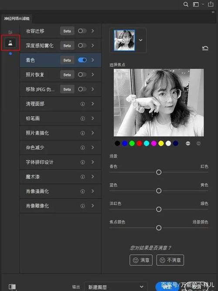The image size is (218, 291).
Task: Pick the bright blue color swatch
Action: tap(125, 143)
